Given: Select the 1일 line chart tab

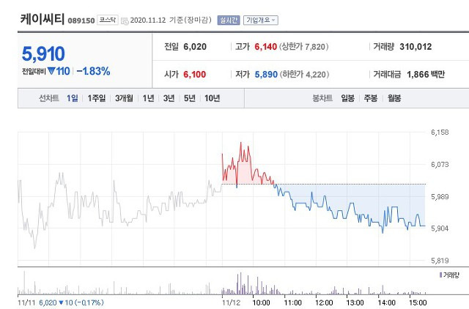Looking at the screenshot, I should coord(72,98).
